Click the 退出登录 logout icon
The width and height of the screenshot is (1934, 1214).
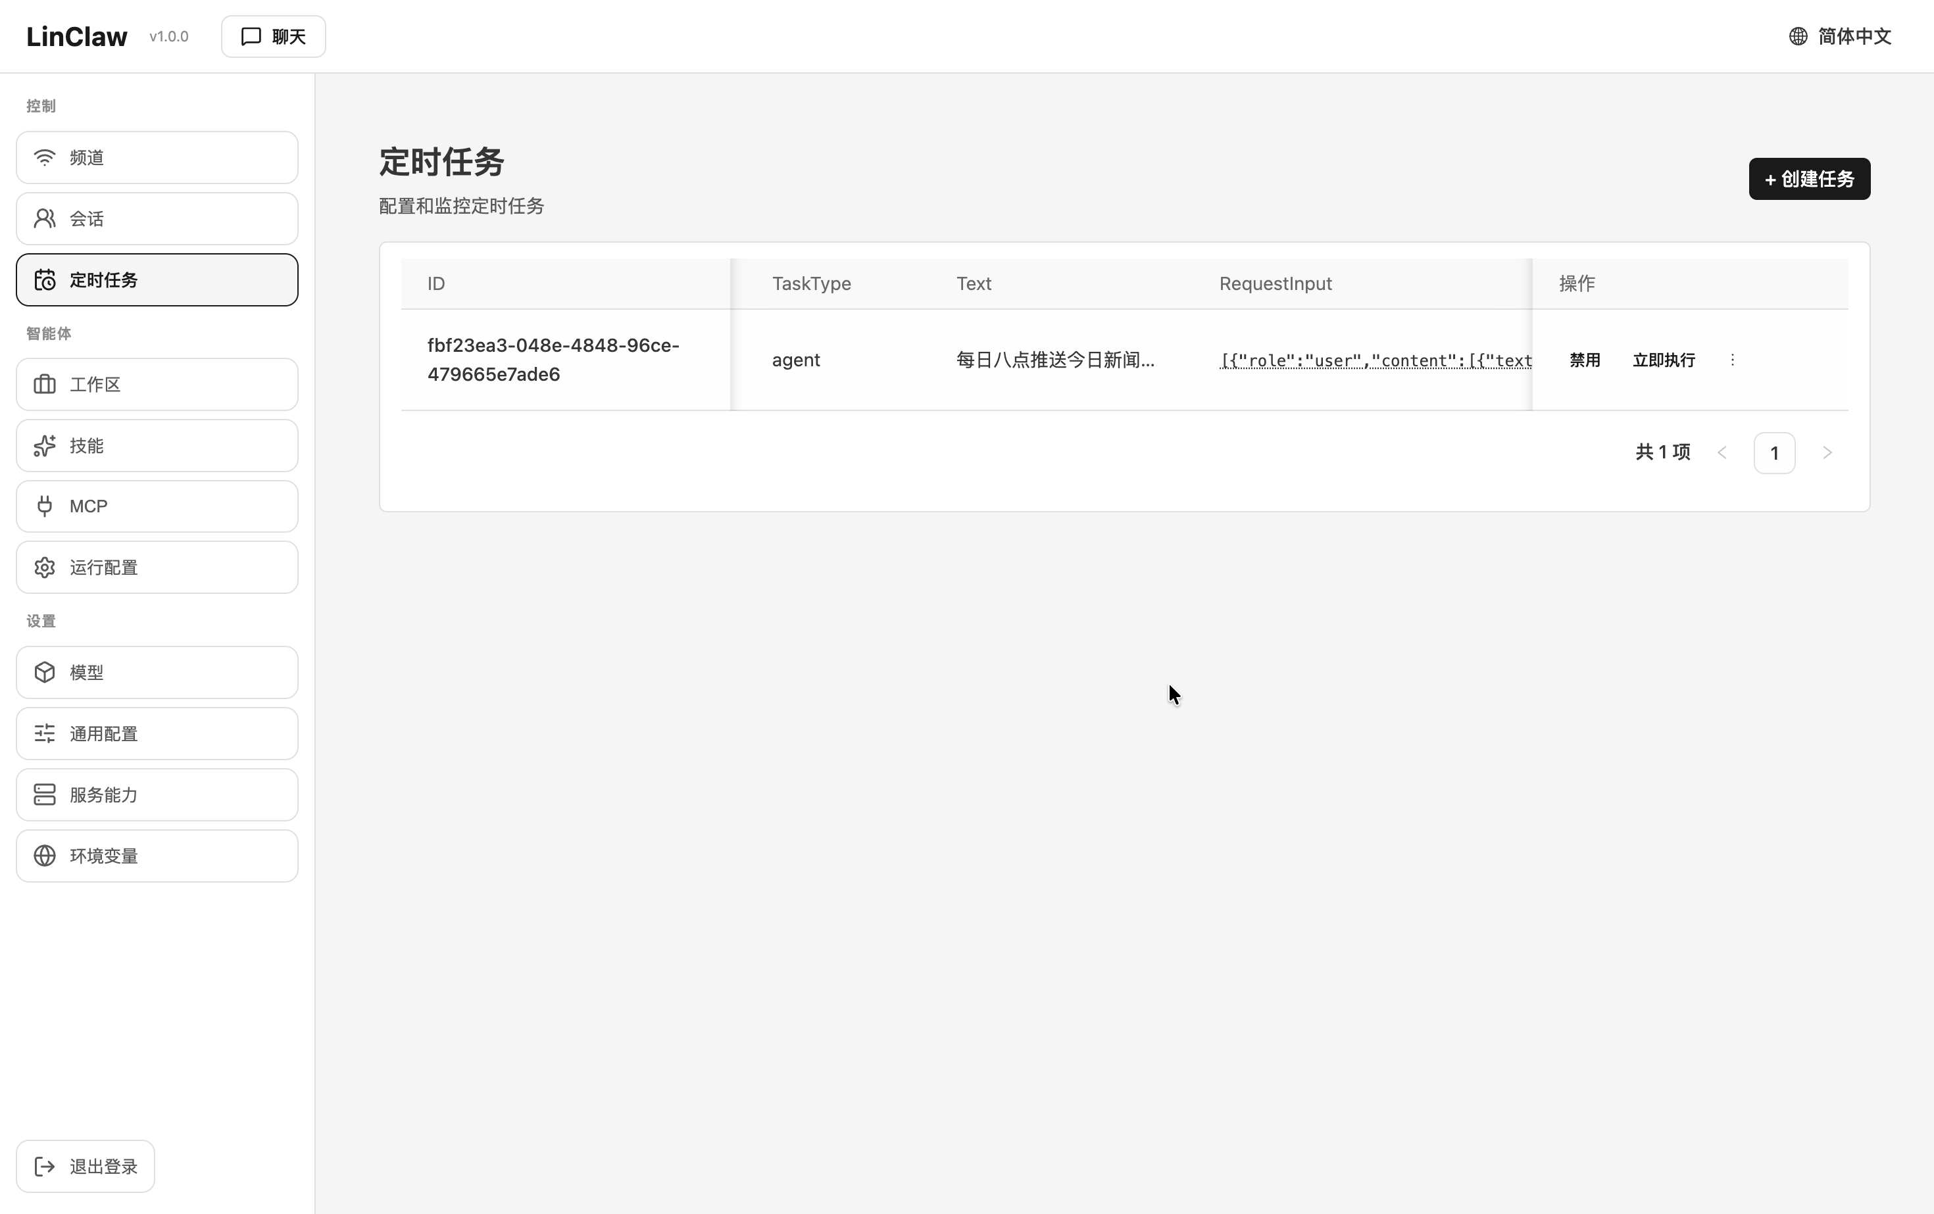point(45,1166)
